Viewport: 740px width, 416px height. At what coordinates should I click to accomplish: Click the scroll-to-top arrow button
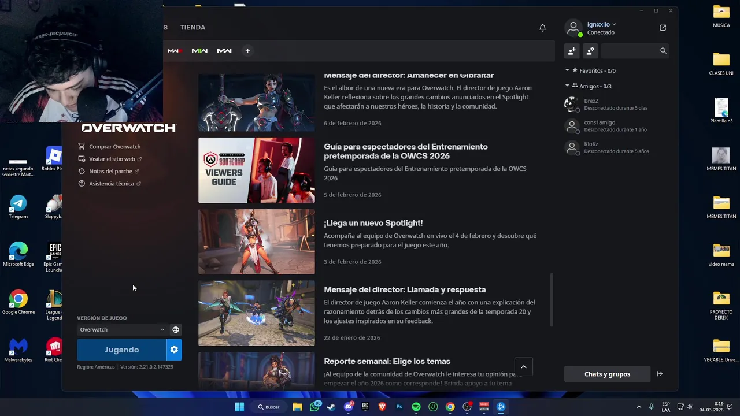(x=524, y=367)
